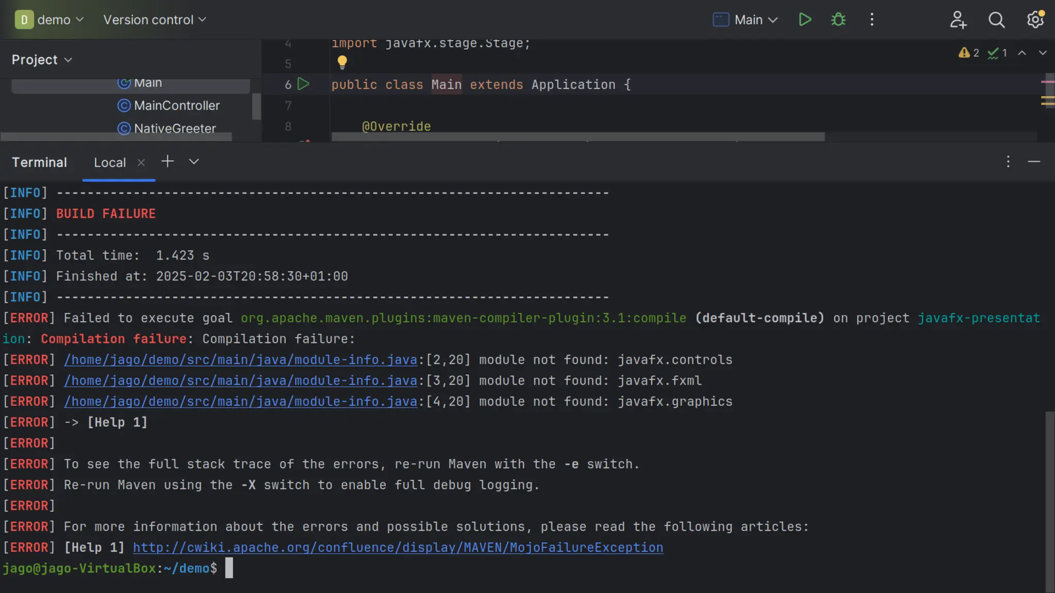Open the Code With Me add-user icon
1055x593 pixels.
(958, 20)
